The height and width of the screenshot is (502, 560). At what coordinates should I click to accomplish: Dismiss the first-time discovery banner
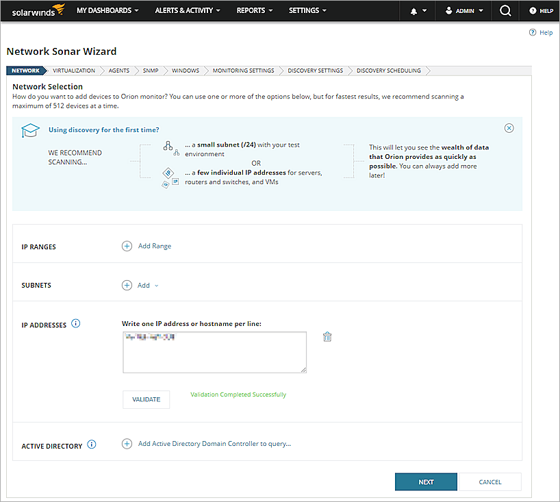[x=509, y=128]
